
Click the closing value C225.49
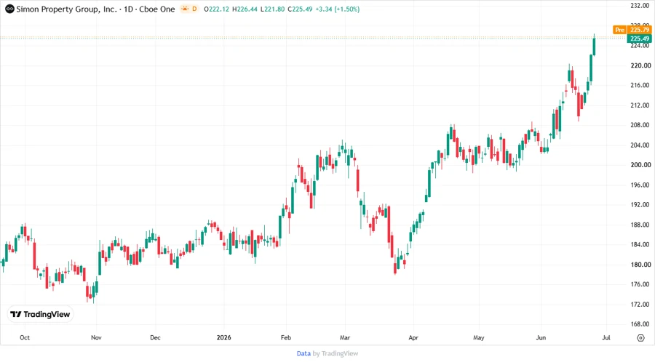pos(300,9)
